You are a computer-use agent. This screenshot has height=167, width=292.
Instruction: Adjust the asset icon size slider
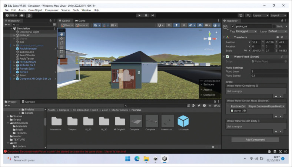[213, 147]
